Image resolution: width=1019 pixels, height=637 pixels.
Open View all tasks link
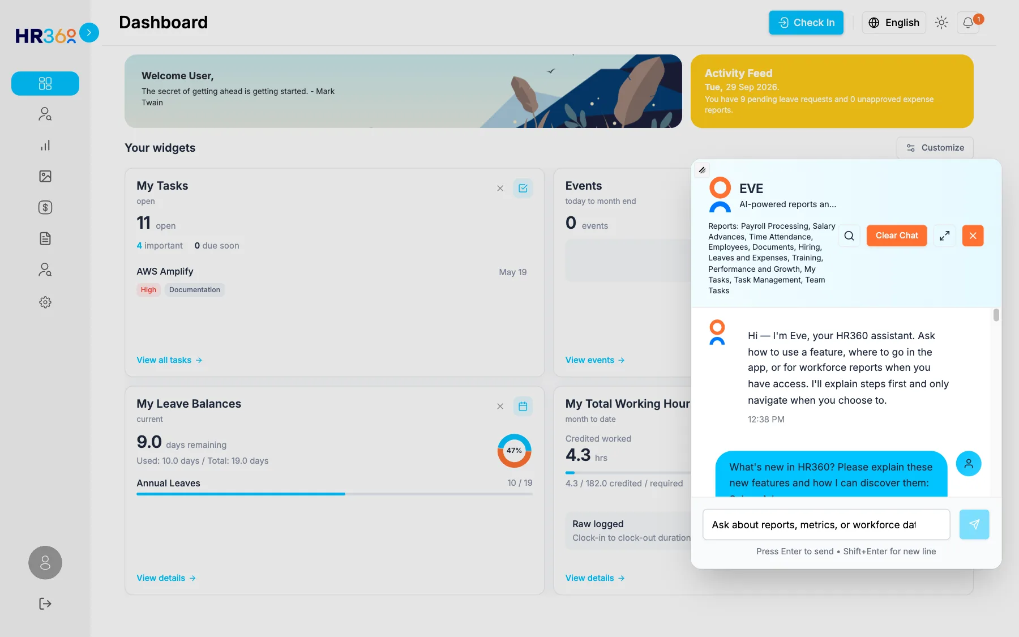click(169, 360)
